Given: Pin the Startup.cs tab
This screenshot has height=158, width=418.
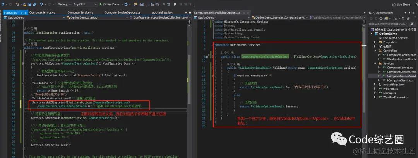Looking at the screenshot, I should click(x=22, y=12).
